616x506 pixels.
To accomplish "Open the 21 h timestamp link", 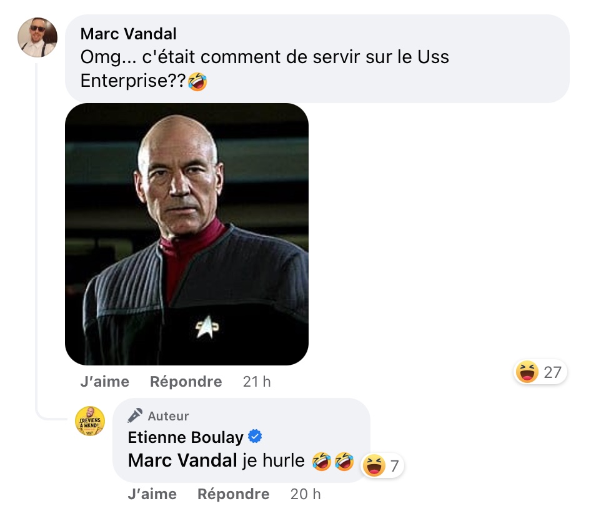I will pyautogui.click(x=257, y=382).
